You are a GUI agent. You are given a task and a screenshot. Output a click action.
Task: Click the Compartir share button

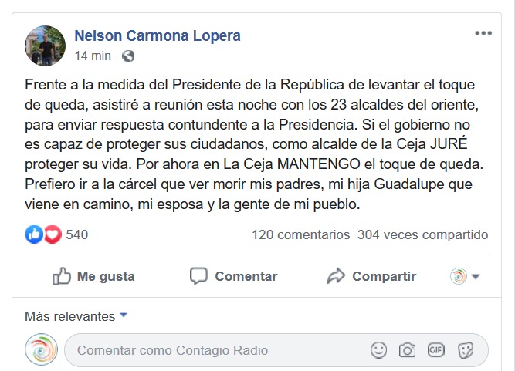click(x=371, y=276)
